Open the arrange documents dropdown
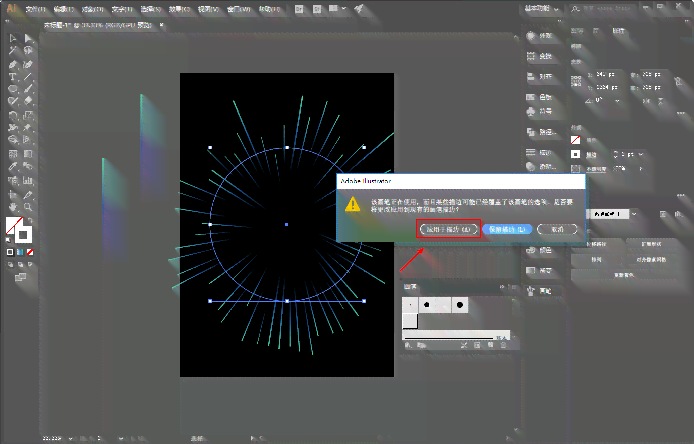Screen dimensions: 694x444 pyautogui.click(x=337, y=9)
